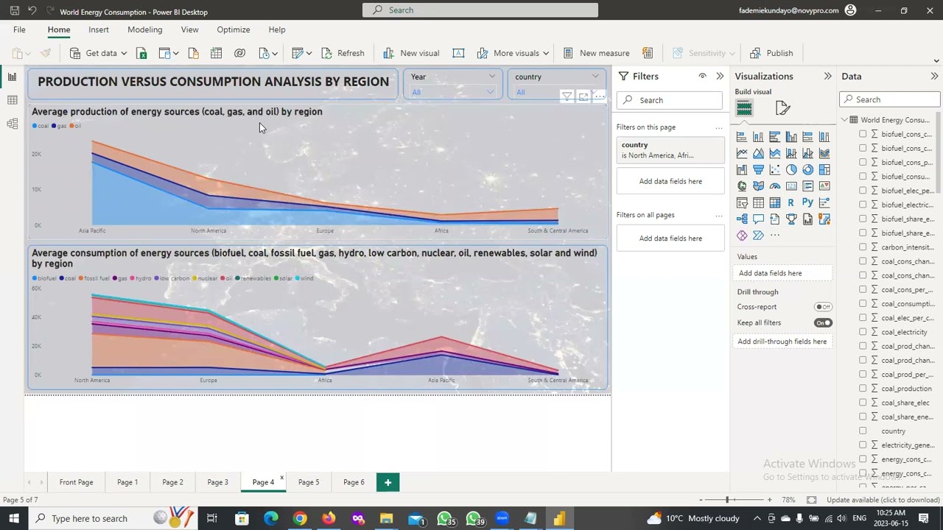Select the gauge visual icon

coord(775,186)
